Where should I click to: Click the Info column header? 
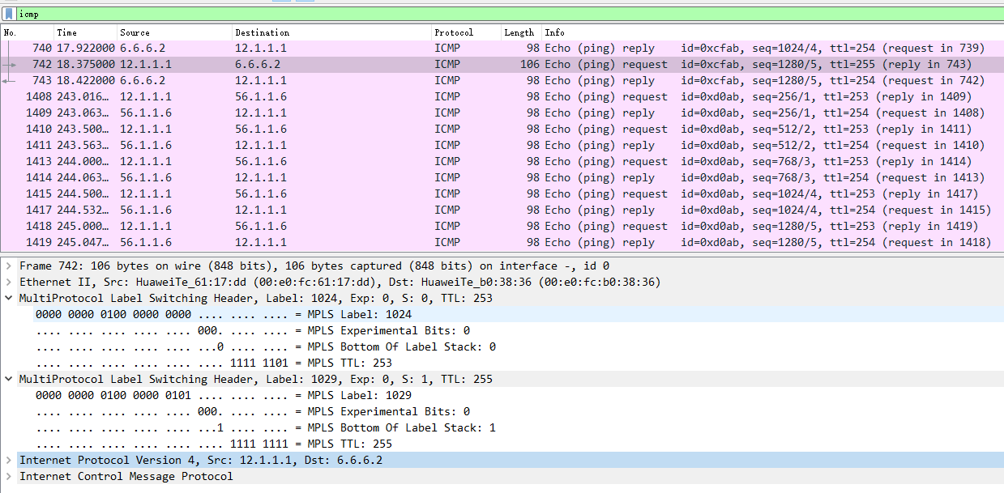[x=555, y=32]
